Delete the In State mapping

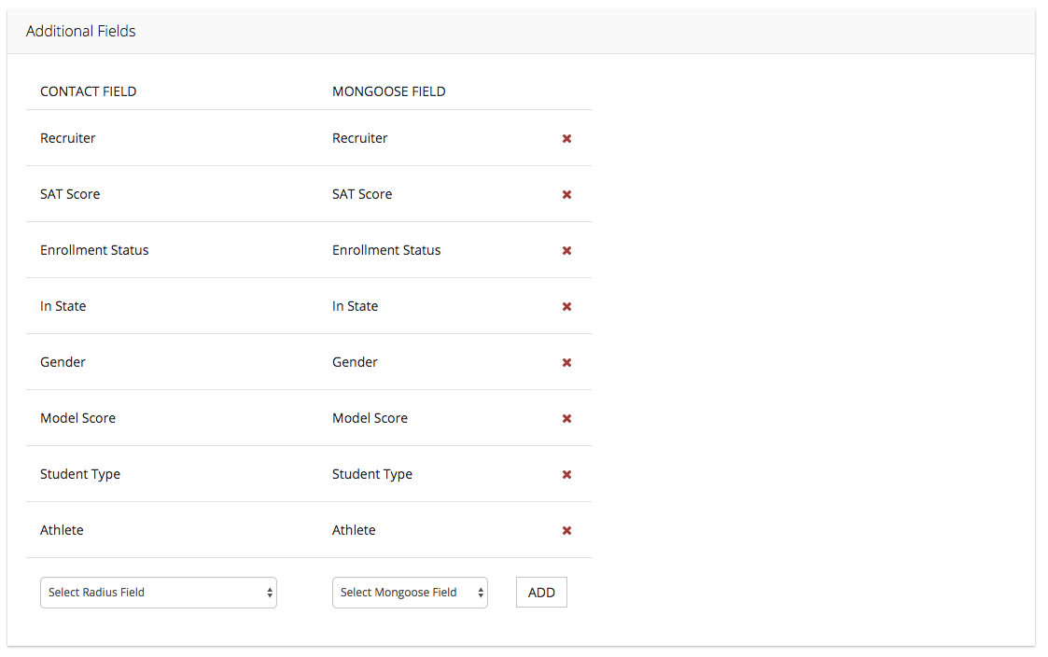tap(566, 307)
